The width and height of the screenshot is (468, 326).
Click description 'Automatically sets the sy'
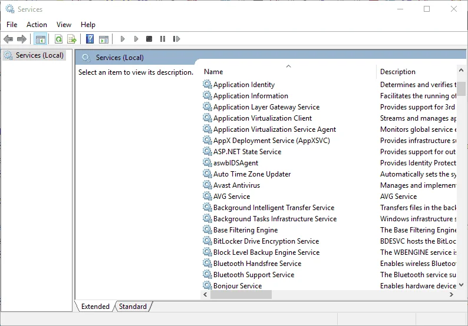[x=418, y=174]
